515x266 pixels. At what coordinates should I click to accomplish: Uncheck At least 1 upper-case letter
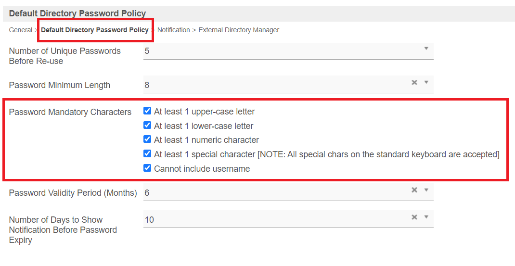147,111
